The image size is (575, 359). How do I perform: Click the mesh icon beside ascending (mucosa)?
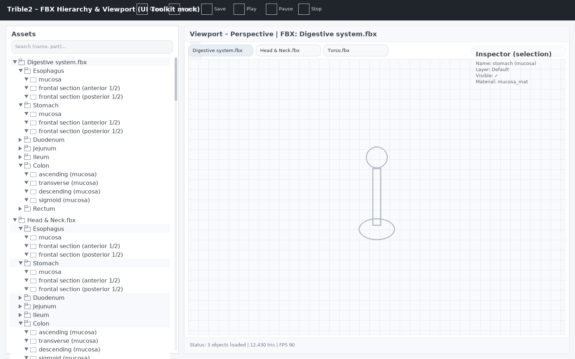coord(33,174)
